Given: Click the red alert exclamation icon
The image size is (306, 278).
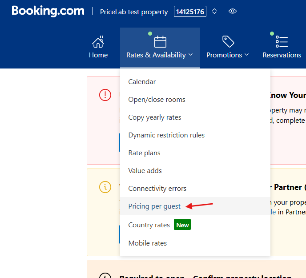Looking at the screenshot, I should 105,95.
